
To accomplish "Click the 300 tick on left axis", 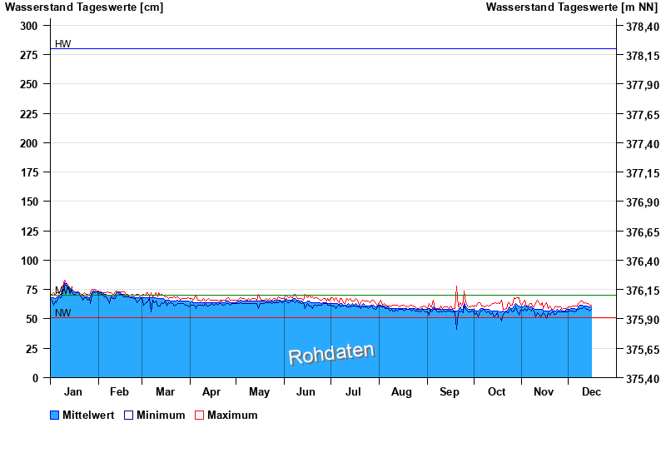I will (29, 26).
